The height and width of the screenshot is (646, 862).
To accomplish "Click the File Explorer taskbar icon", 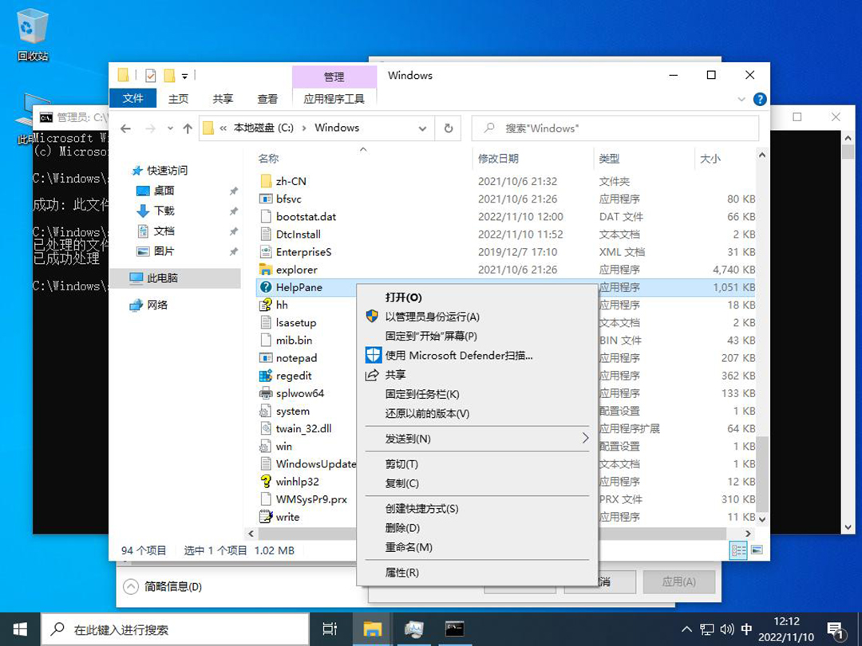I will tap(372, 629).
